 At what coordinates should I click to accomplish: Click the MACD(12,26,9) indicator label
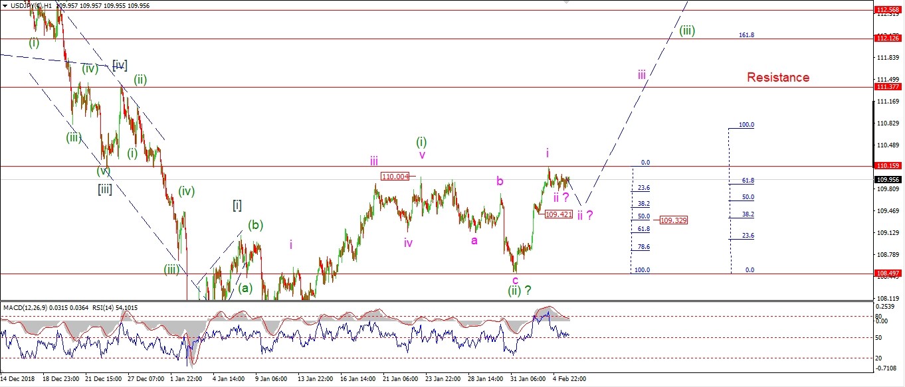click(x=29, y=307)
